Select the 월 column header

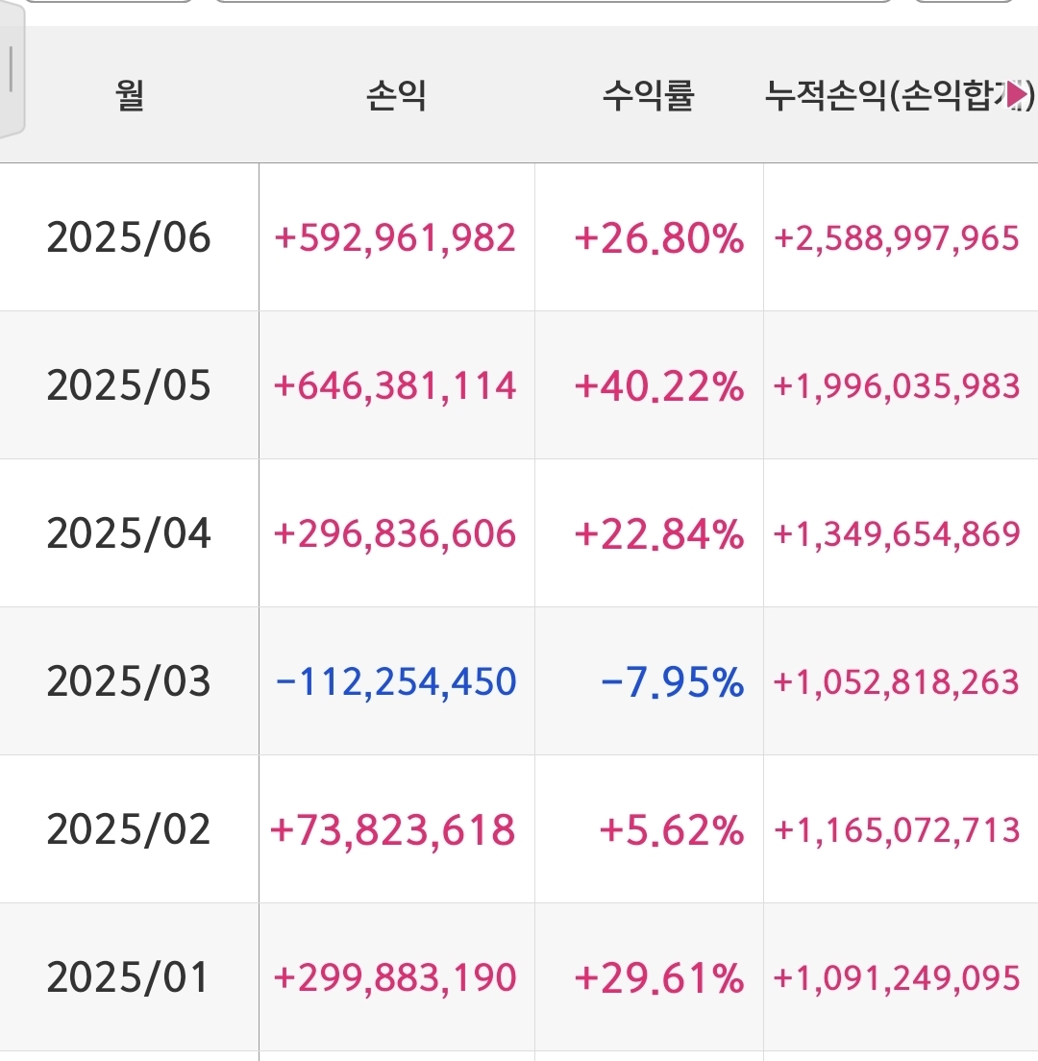tap(130, 95)
